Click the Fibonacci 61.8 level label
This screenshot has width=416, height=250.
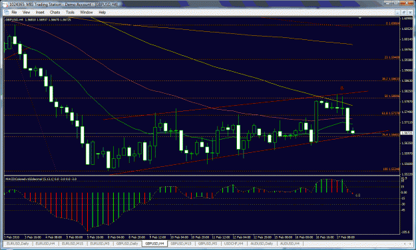391,113
